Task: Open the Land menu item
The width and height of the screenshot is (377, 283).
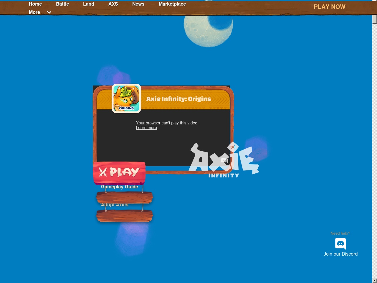Action: [x=89, y=4]
